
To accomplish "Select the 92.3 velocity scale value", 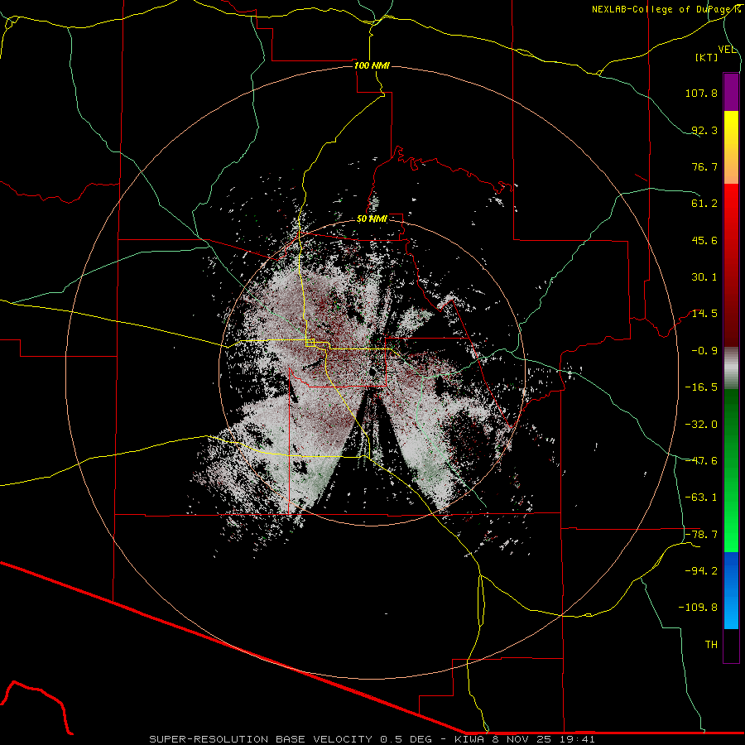I will click(704, 130).
